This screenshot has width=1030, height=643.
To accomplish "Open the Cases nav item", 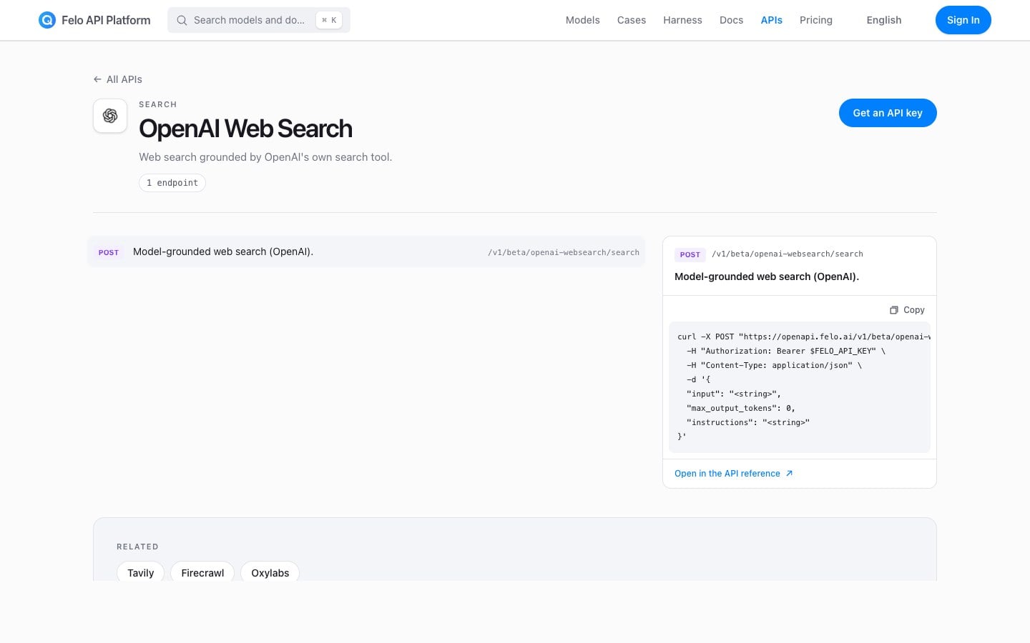I will click(632, 20).
